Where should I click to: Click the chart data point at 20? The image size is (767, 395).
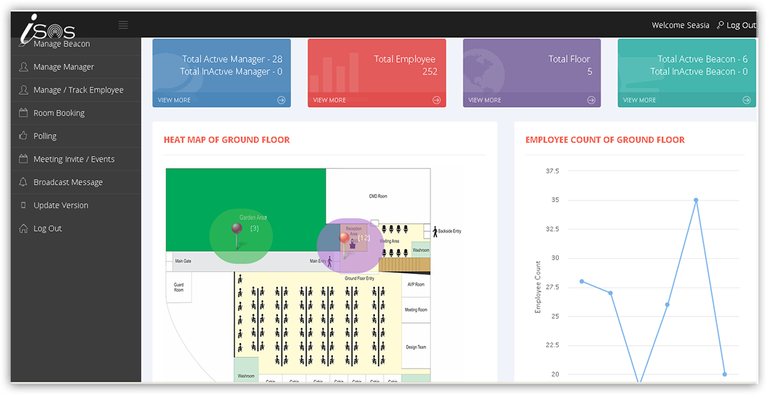724,374
